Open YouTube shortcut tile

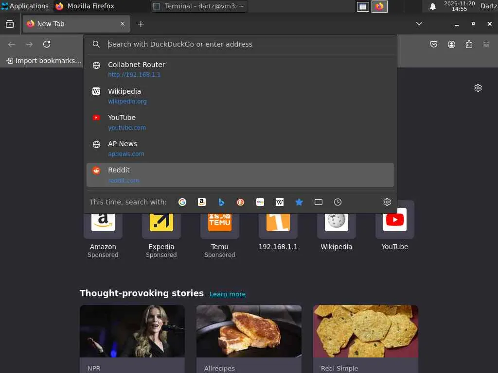click(395, 227)
